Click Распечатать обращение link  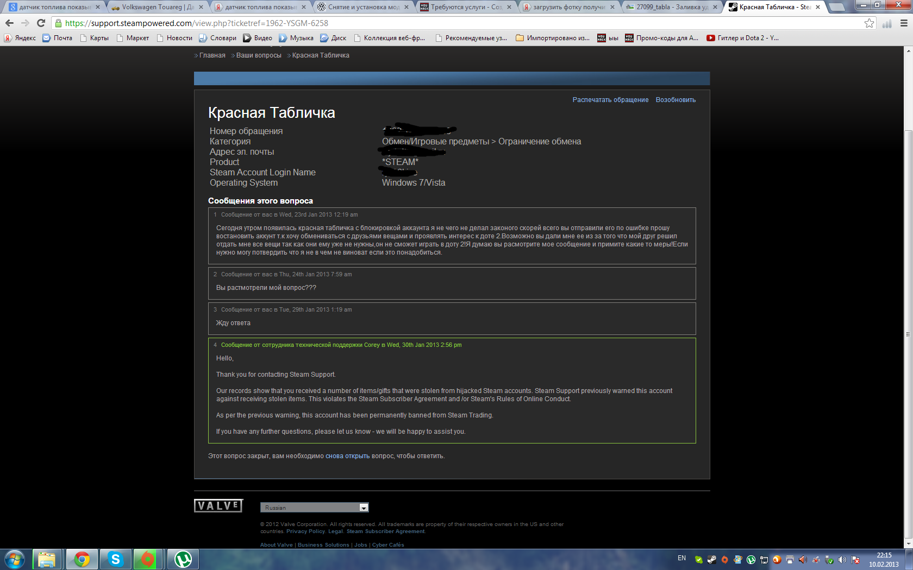pyautogui.click(x=610, y=100)
